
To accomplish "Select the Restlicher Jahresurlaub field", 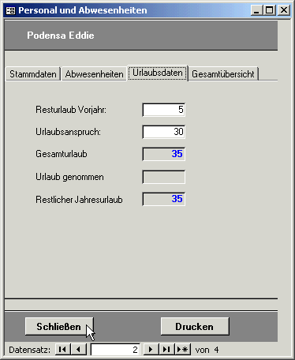I will 164,199.
